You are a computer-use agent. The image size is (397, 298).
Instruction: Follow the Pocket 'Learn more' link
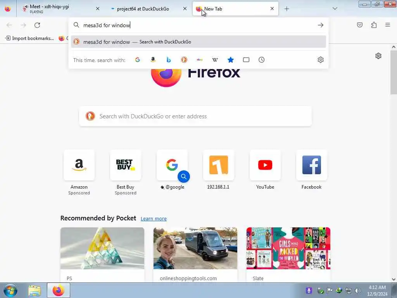pos(154,219)
